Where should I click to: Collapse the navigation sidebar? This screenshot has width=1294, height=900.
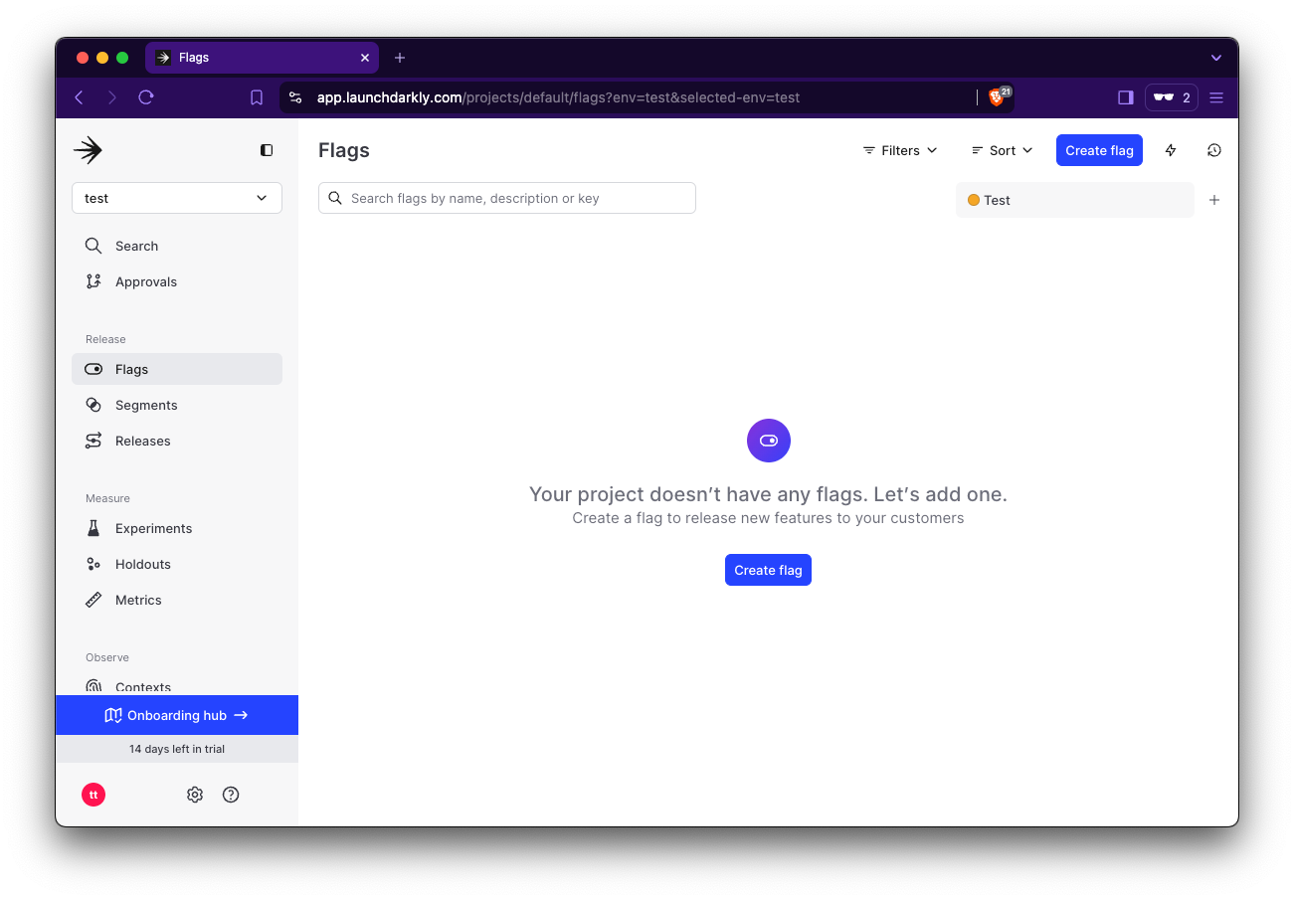(x=266, y=150)
